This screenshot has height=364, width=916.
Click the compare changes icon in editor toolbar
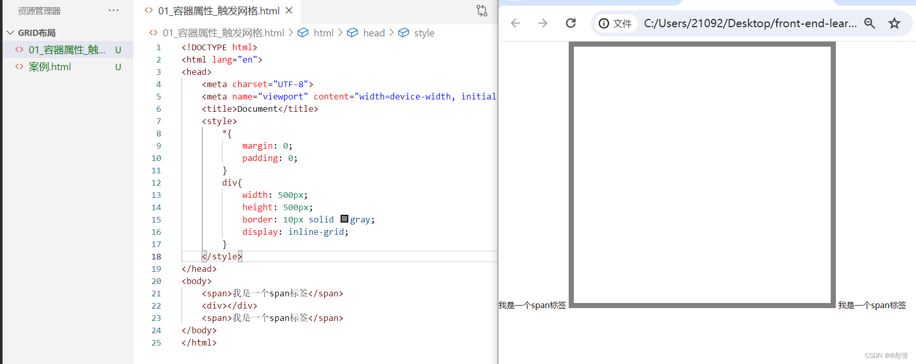482,10
